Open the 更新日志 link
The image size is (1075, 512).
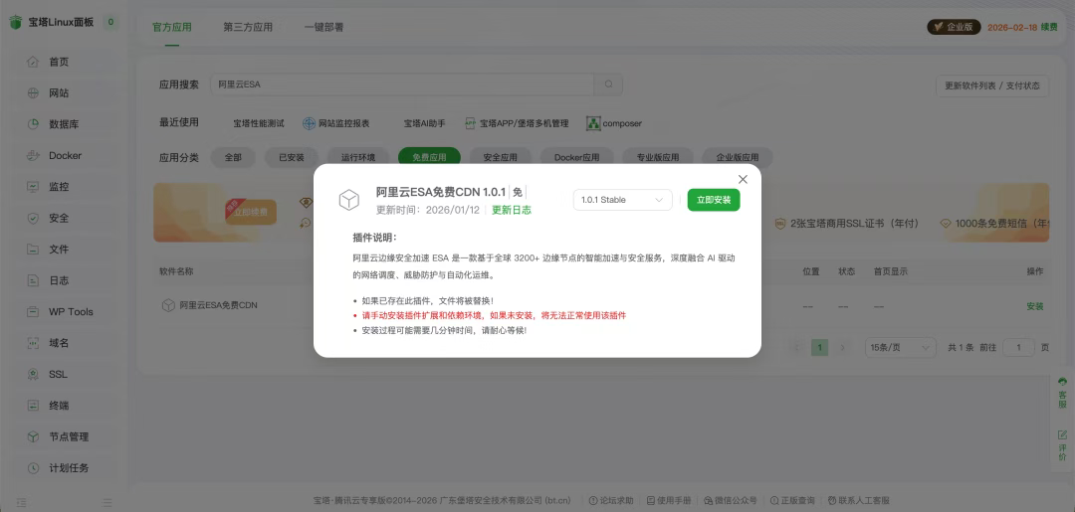(x=512, y=211)
